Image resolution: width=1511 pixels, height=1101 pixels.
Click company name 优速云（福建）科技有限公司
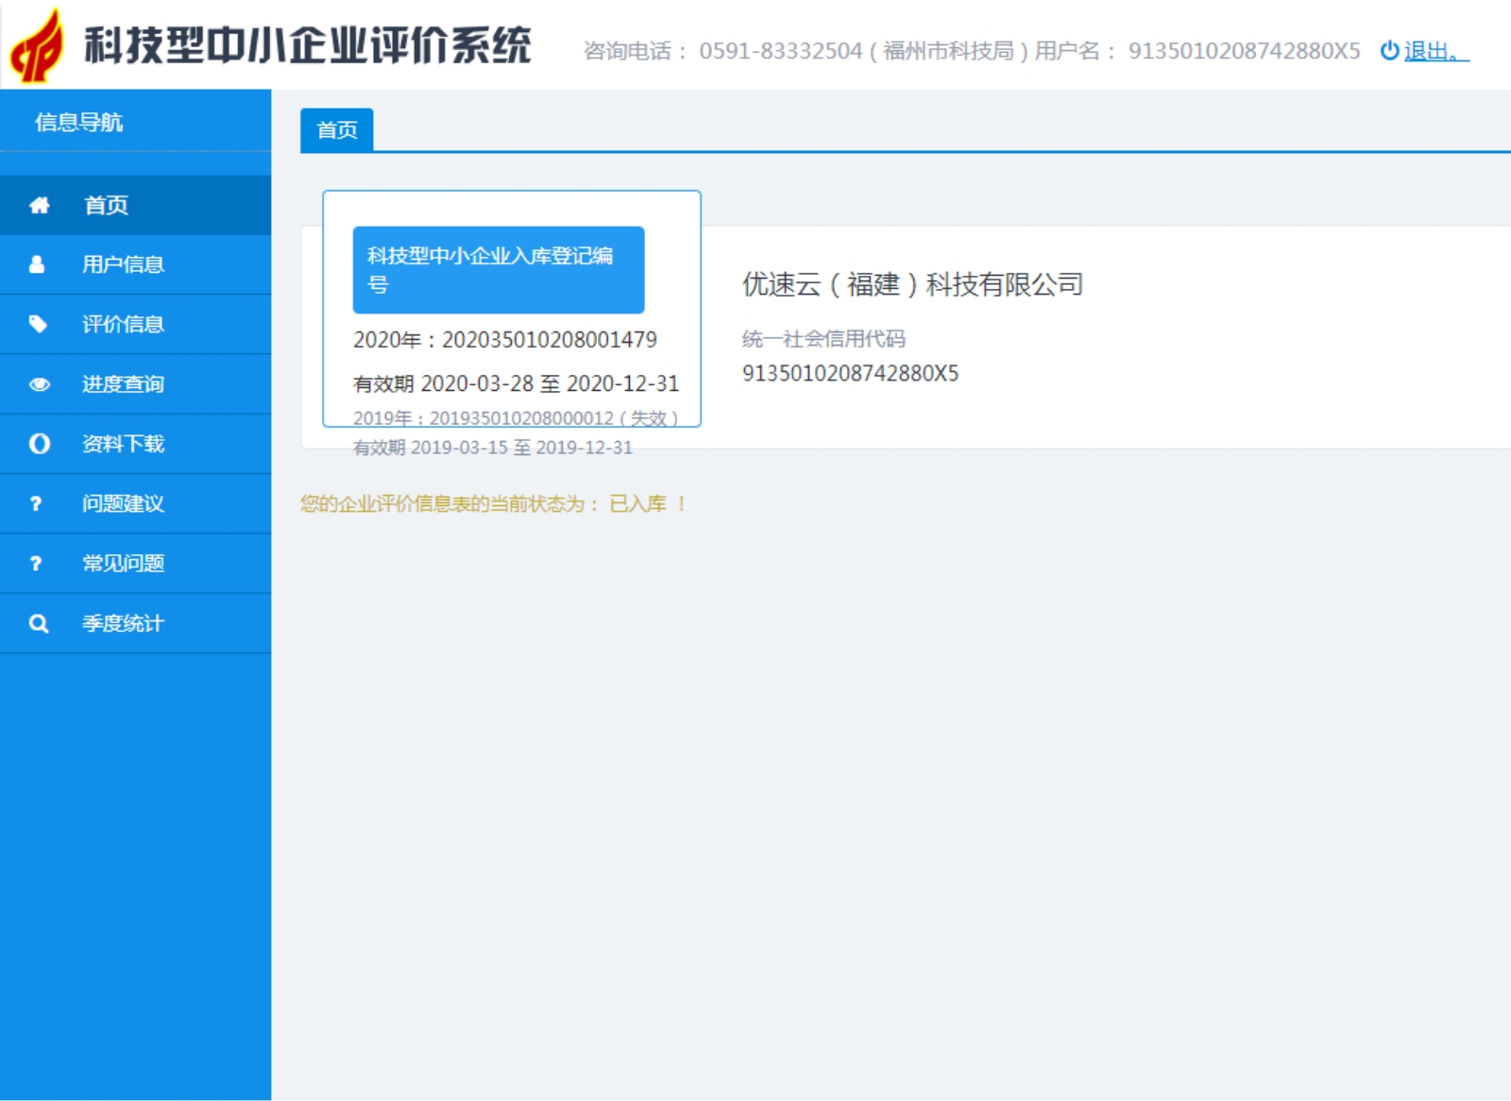coord(912,284)
